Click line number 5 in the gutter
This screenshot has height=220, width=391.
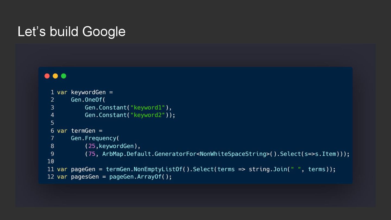coord(52,123)
